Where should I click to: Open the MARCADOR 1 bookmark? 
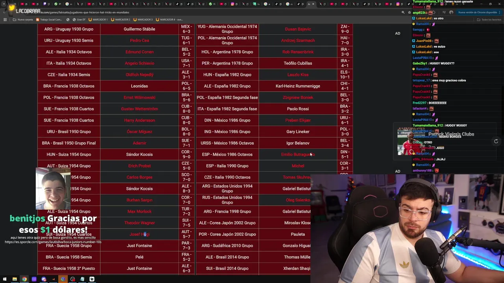click(98, 20)
